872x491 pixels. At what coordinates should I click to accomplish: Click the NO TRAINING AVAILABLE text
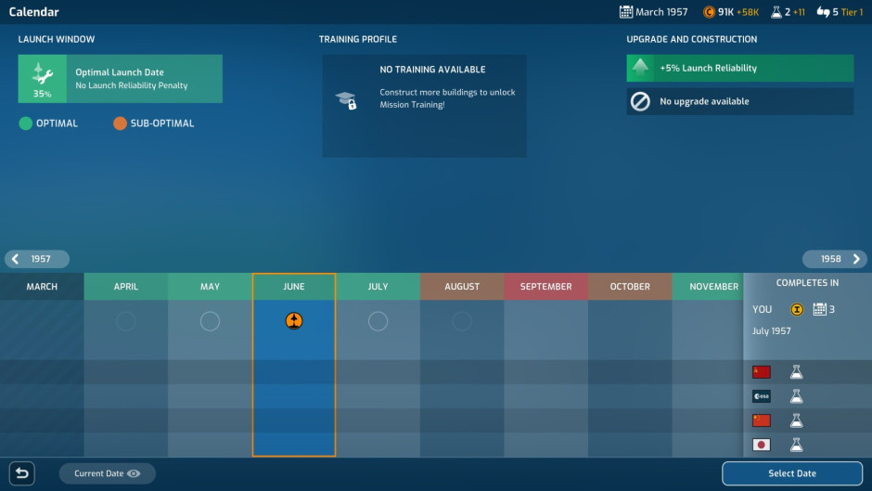pos(432,70)
